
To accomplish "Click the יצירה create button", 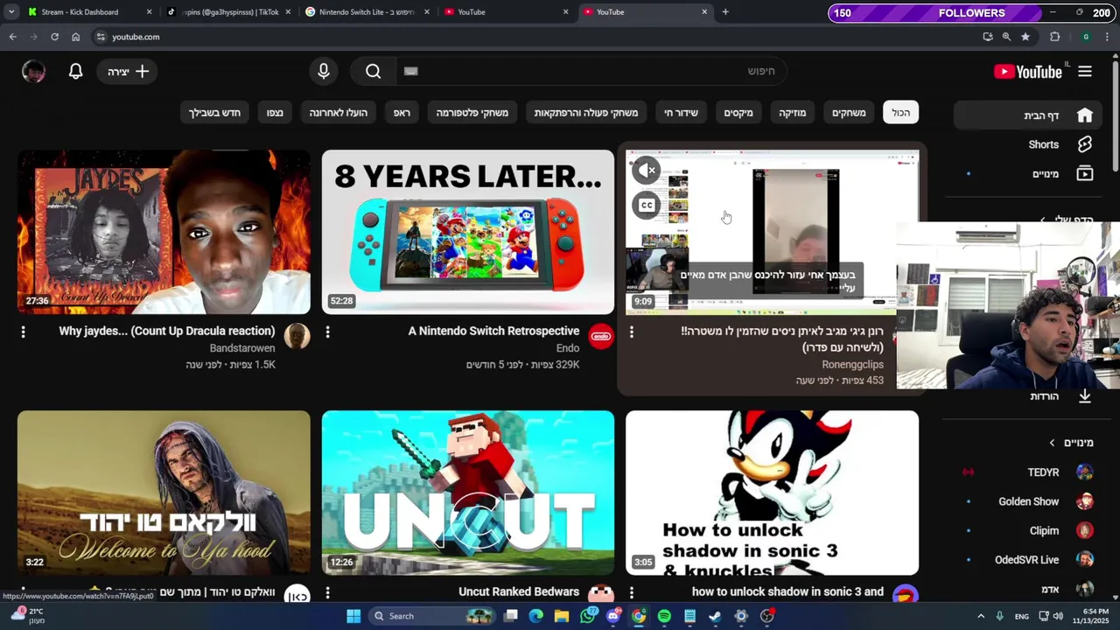I will 128,72.
